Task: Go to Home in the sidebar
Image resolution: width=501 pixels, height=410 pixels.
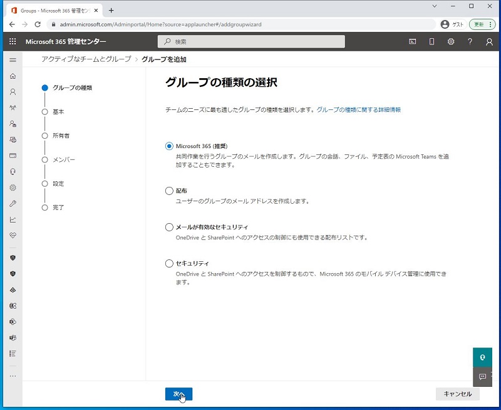Action: click(x=13, y=76)
